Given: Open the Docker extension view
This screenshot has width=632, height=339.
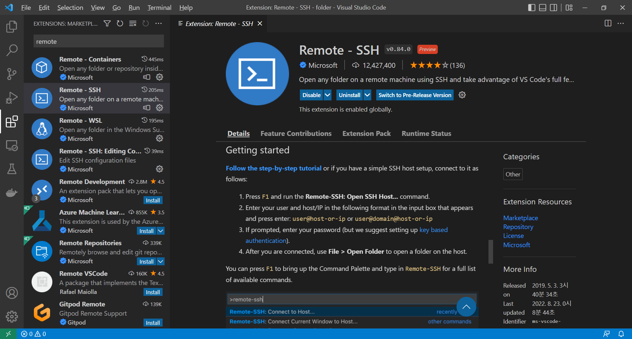Looking at the screenshot, I should 12,193.
